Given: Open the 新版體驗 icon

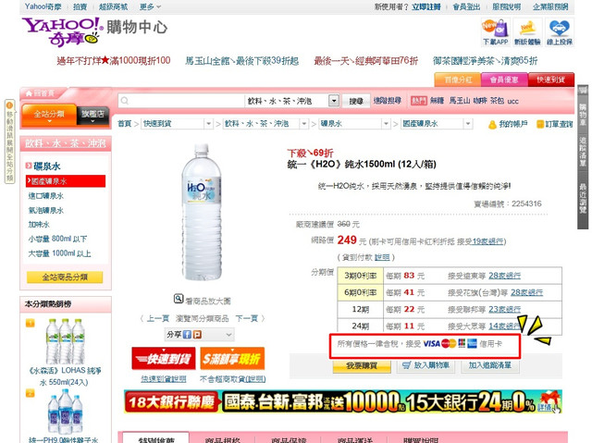Looking at the screenshot, I should click(x=527, y=31).
